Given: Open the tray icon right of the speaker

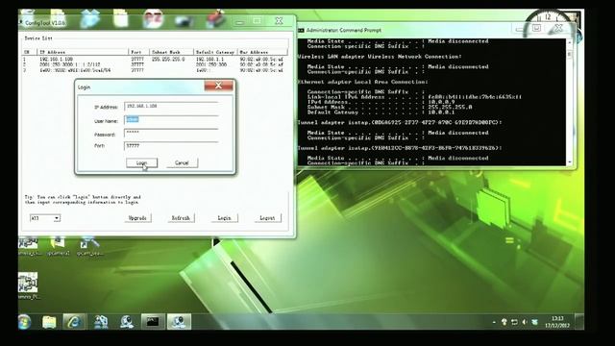Looking at the screenshot, I should (x=534, y=322).
